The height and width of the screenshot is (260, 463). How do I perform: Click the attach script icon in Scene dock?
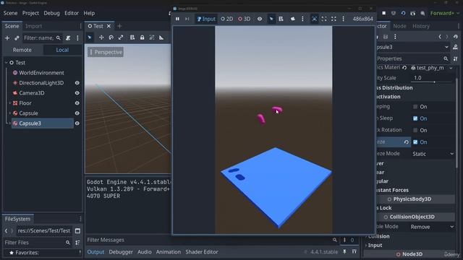click(68, 38)
